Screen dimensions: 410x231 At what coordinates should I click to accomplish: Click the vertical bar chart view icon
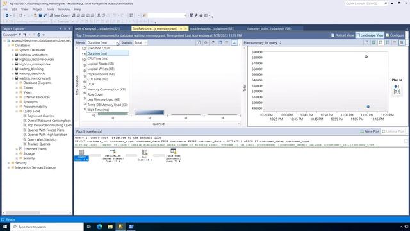point(234,43)
